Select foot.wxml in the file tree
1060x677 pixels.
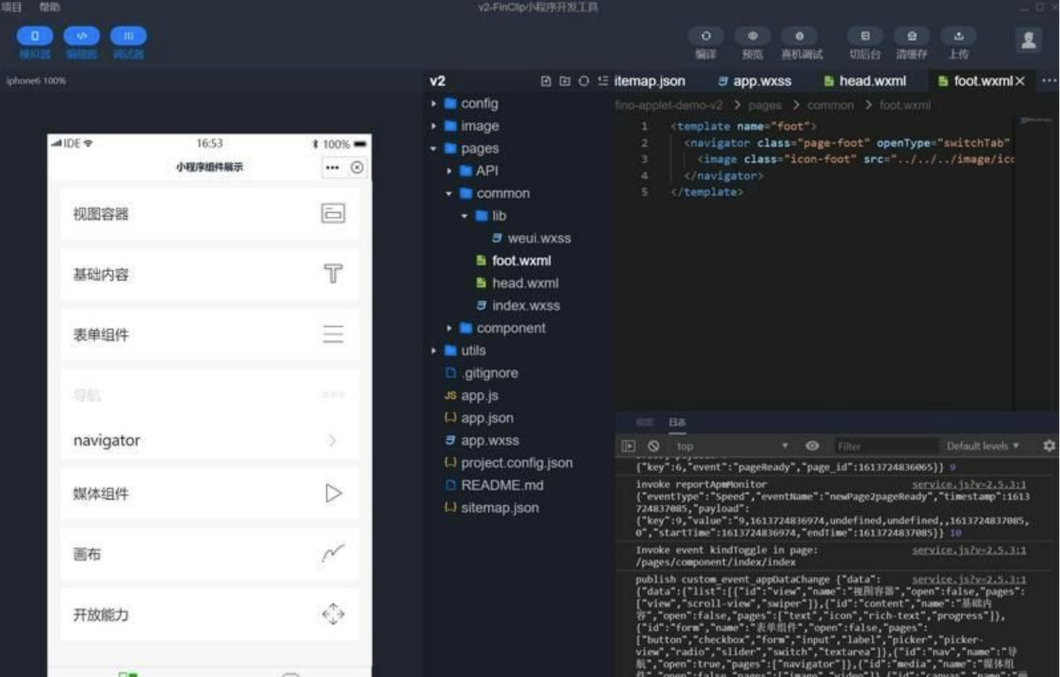pyautogui.click(x=514, y=261)
